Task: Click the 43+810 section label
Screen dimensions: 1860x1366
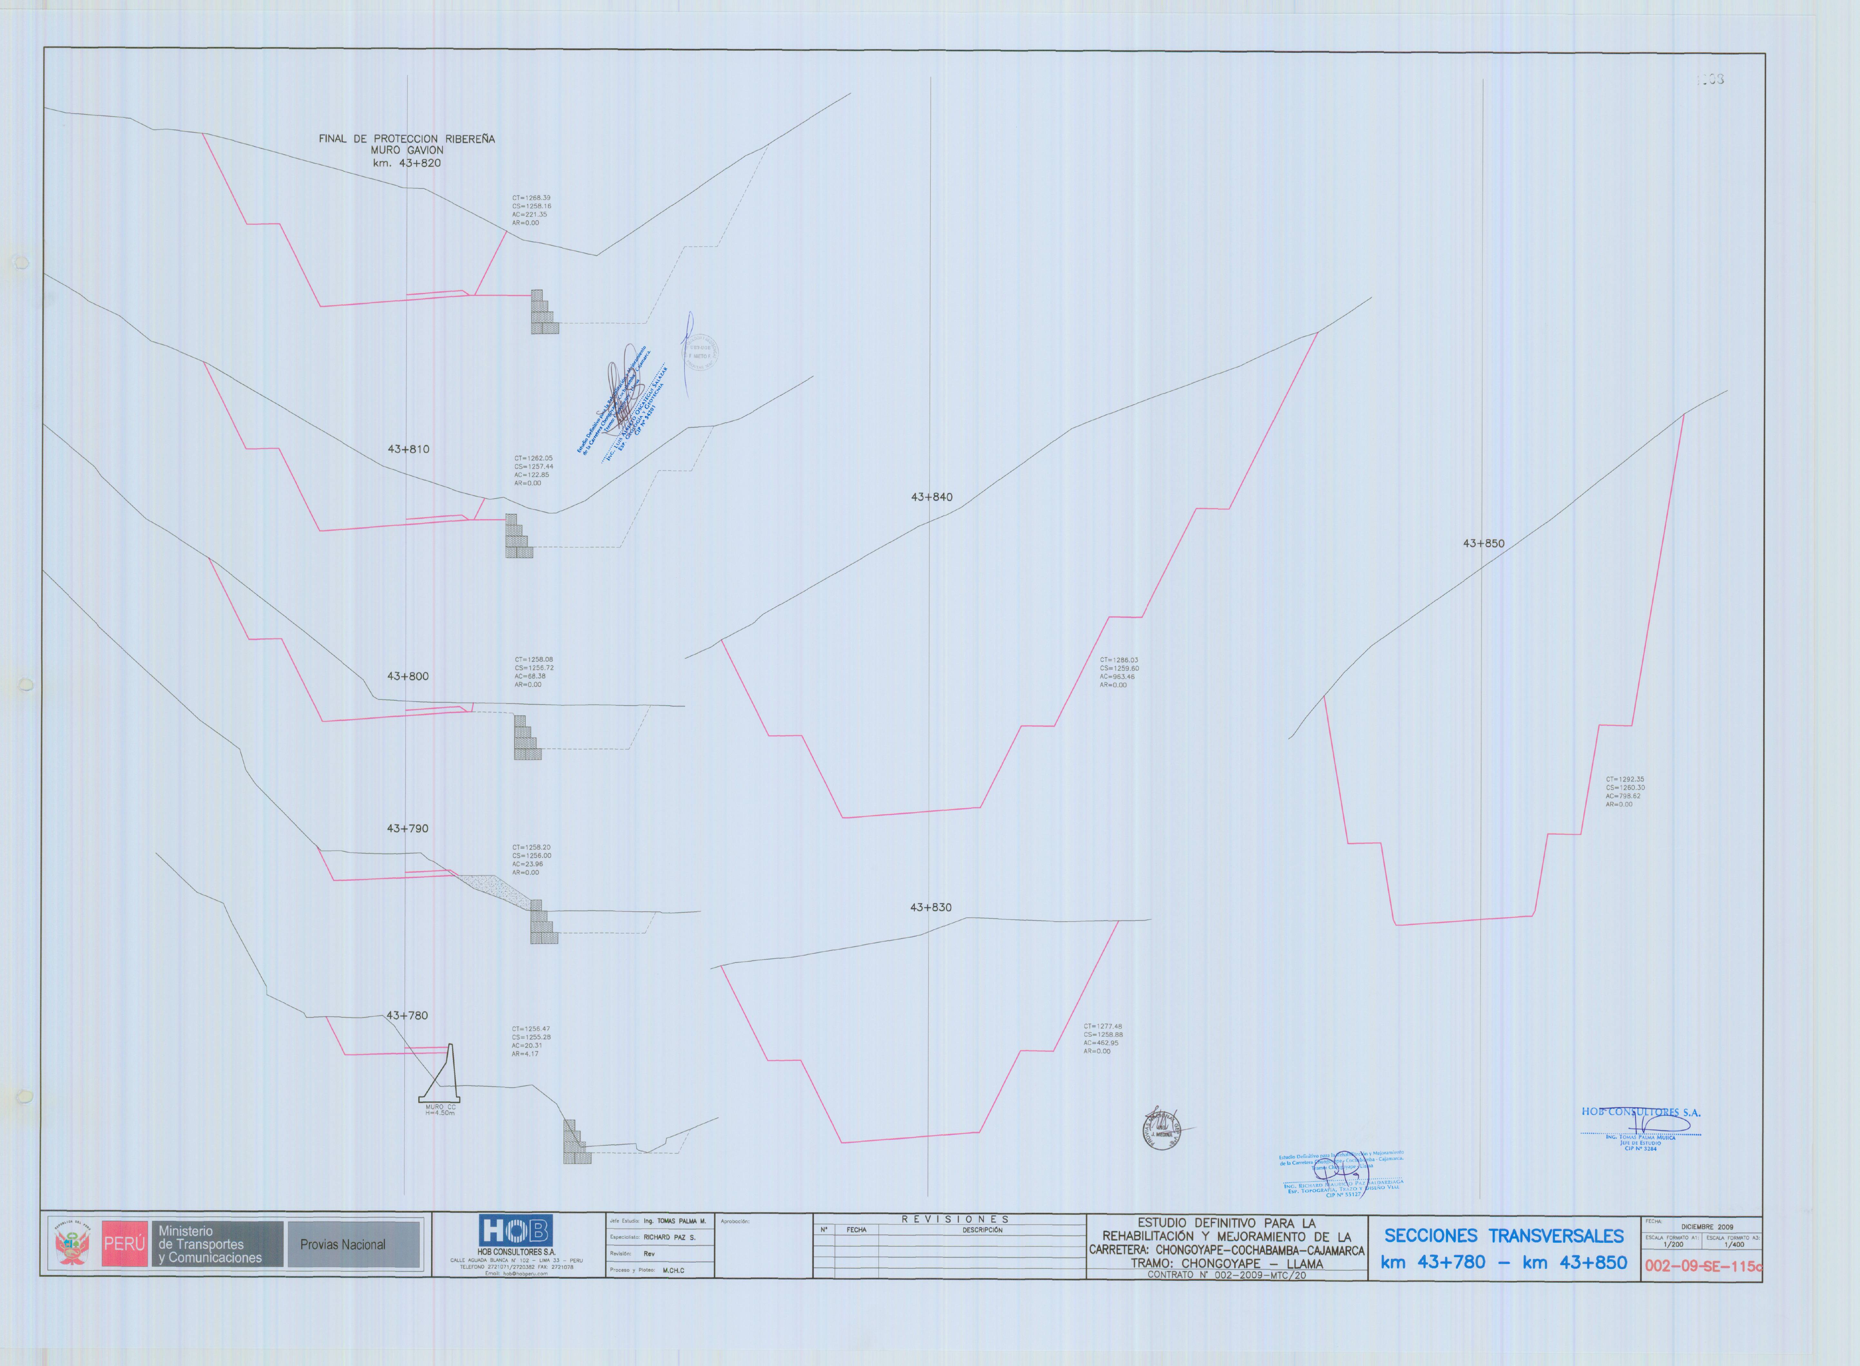Action: pyautogui.click(x=409, y=449)
